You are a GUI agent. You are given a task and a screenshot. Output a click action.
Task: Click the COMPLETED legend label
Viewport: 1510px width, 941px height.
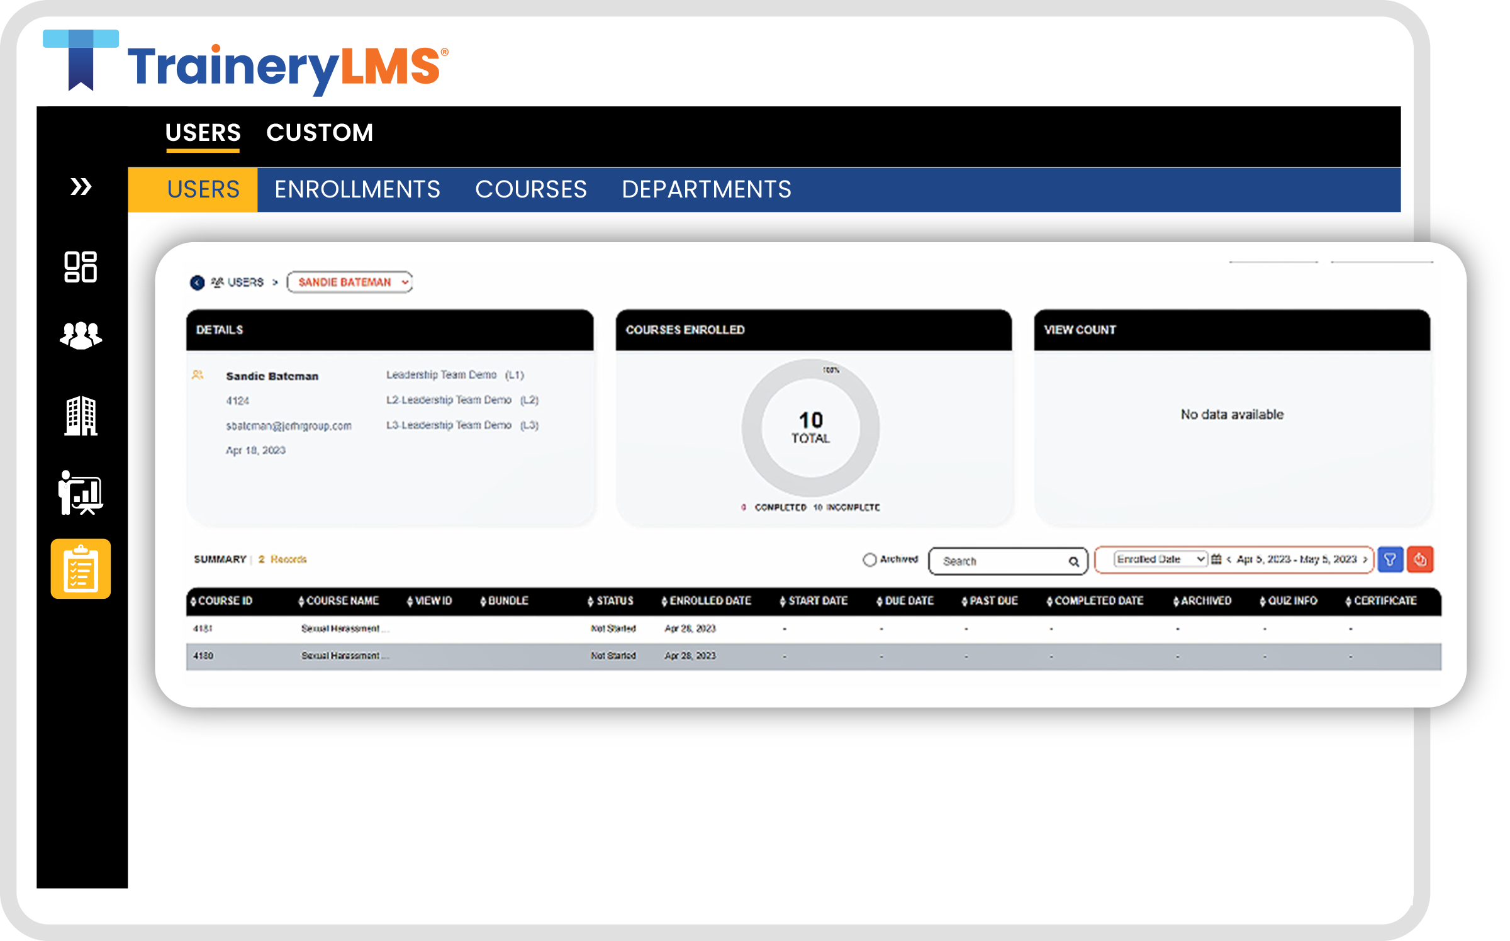click(x=780, y=508)
